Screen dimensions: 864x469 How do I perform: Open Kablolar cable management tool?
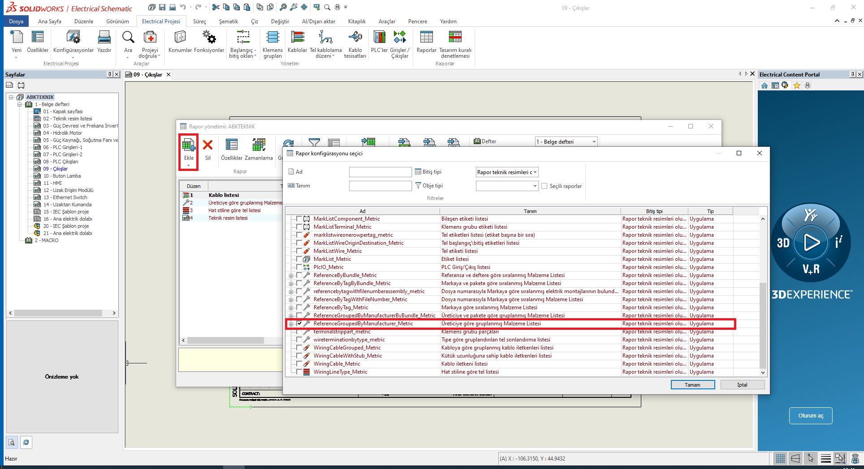[297, 38]
